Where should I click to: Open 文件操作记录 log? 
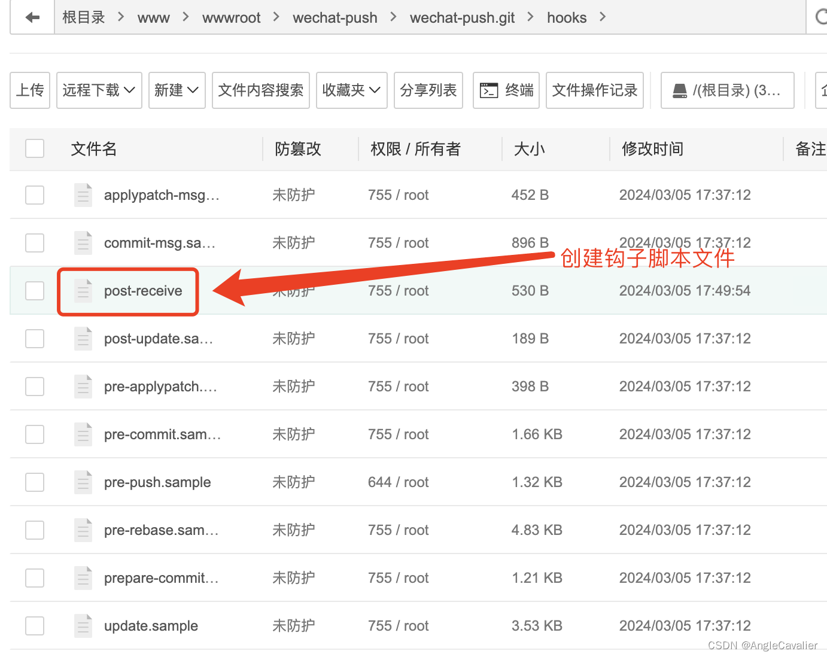pyautogui.click(x=595, y=90)
